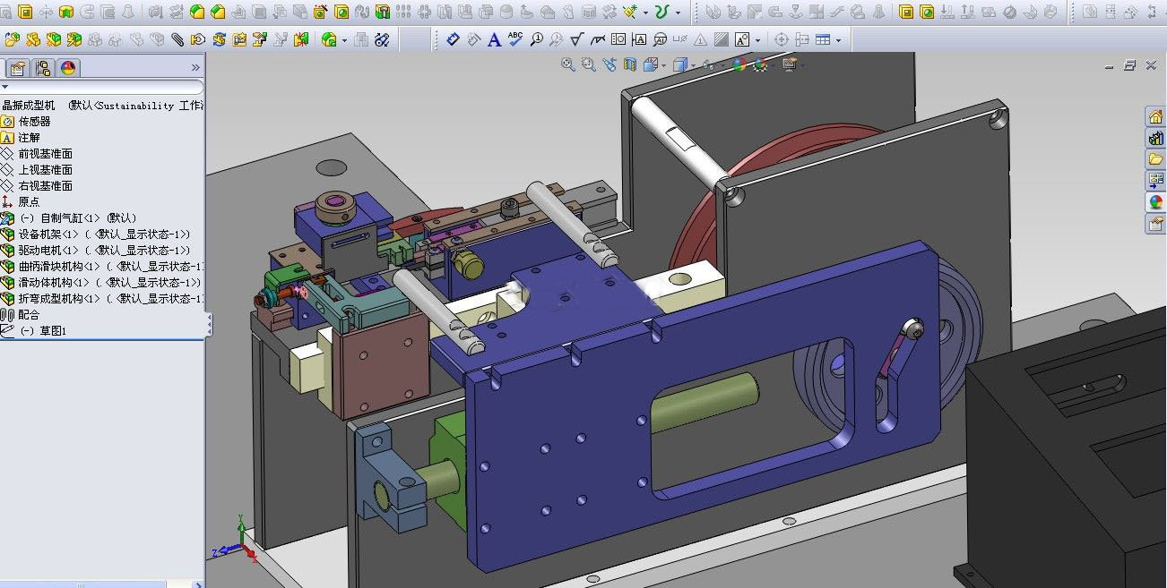Switch to the ConfigurationManager tab
1167x588 pixels.
pyautogui.click(x=42, y=68)
